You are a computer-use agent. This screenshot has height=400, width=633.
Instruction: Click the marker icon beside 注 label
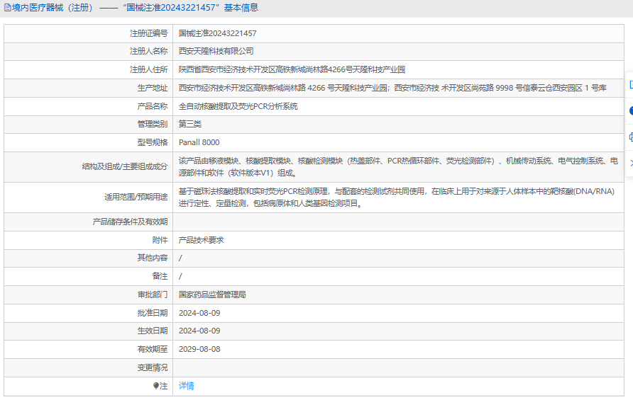click(x=156, y=386)
